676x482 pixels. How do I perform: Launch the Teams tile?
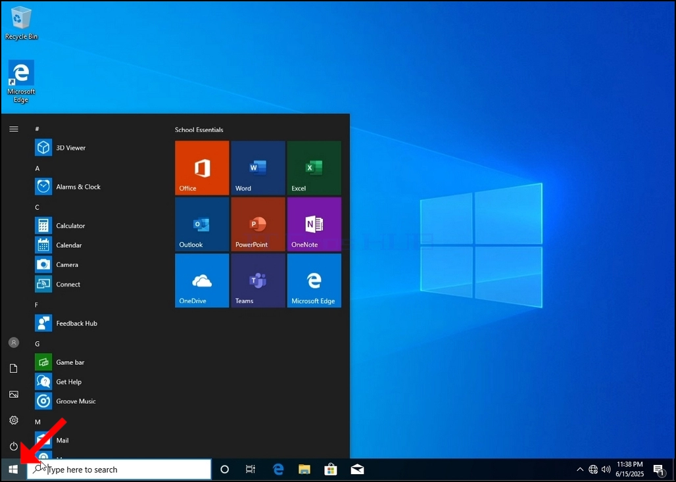click(x=258, y=281)
